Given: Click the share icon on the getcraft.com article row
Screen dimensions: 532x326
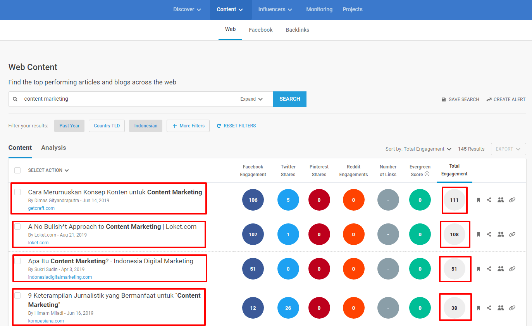Looking at the screenshot, I should click(489, 200).
